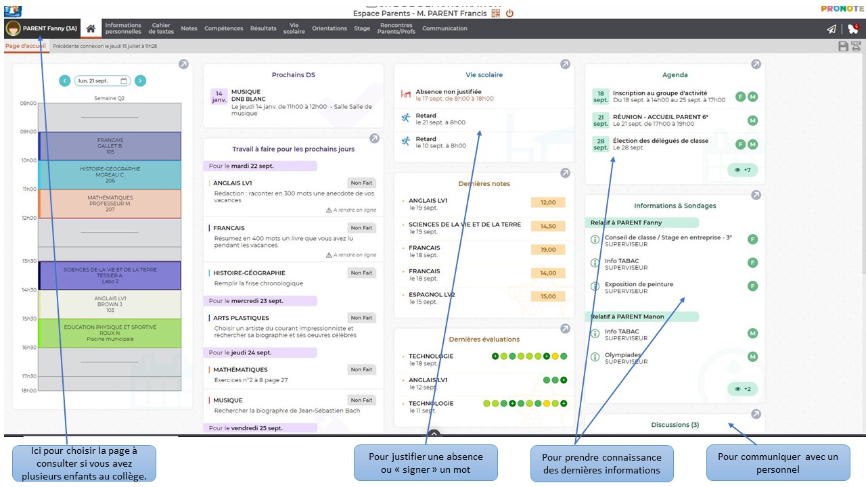Click the PDF print icon
866x487 pixels.
tap(856, 46)
